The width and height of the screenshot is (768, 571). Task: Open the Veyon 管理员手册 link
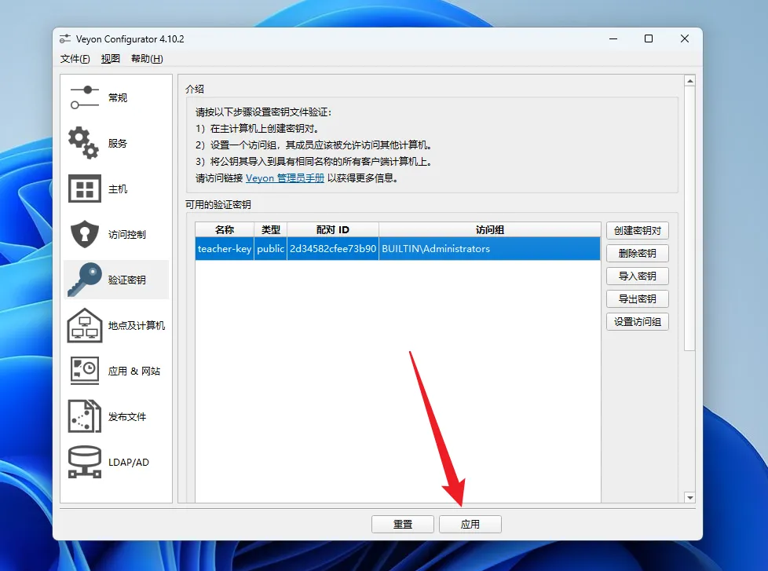click(284, 178)
